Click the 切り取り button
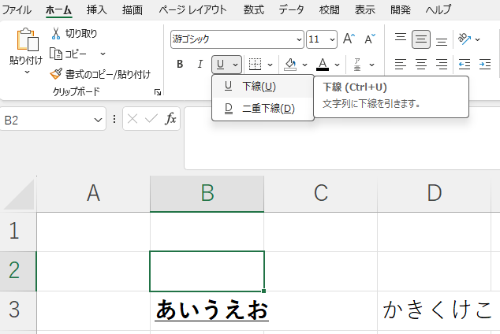Image resolution: width=500 pixels, height=334 pixels. [x=74, y=33]
